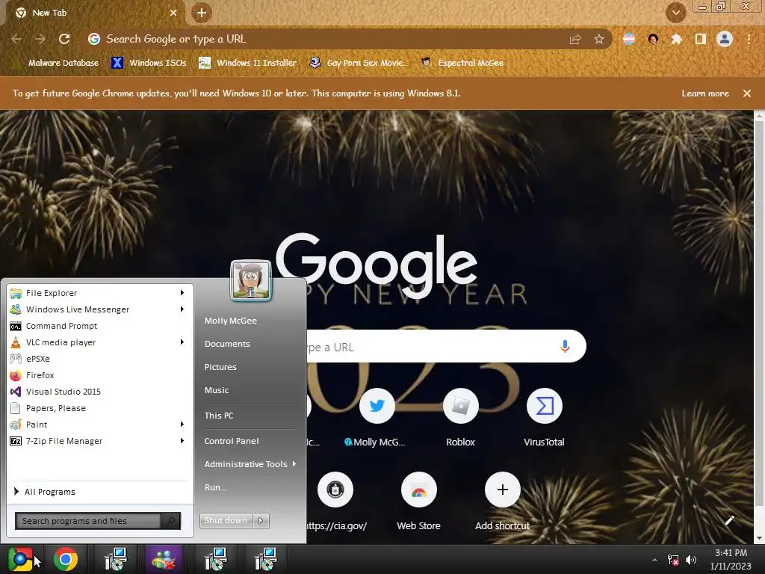Open the Windows 11 Installer bookmark

point(248,63)
